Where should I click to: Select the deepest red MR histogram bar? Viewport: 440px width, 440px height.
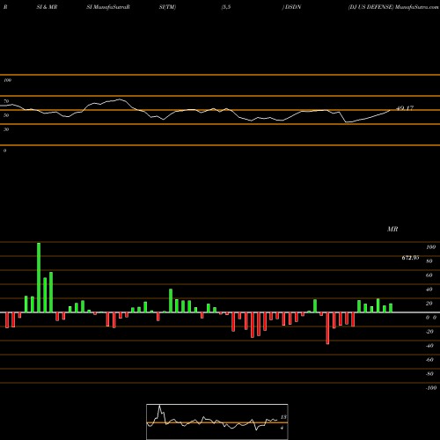327,328
